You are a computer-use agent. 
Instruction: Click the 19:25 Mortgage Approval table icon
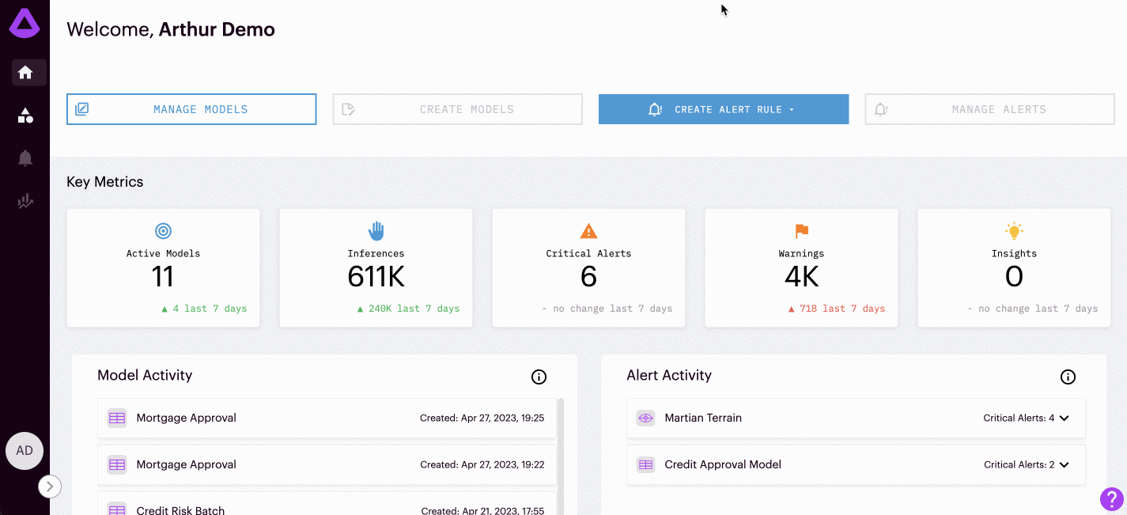[117, 418]
